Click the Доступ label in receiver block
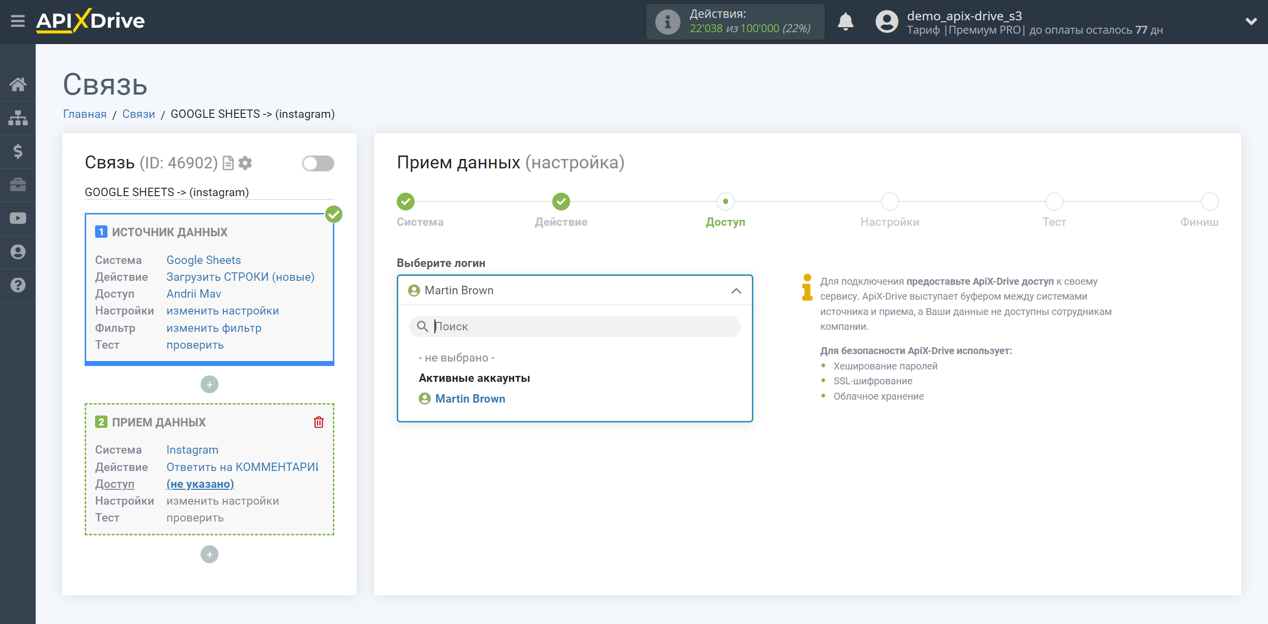Viewport: 1268px width, 624px height. click(115, 484)
